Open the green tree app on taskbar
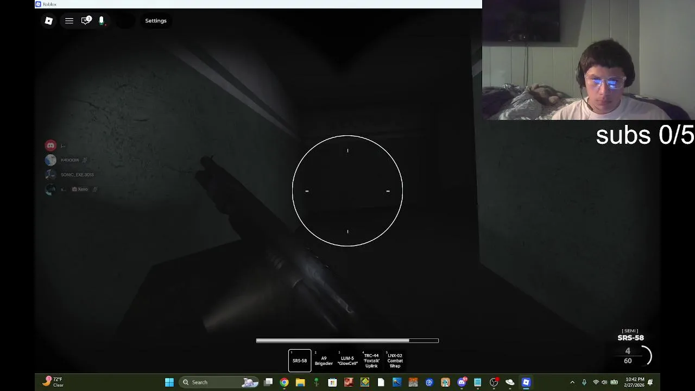695x391 pixels. (x=316, y=382)
